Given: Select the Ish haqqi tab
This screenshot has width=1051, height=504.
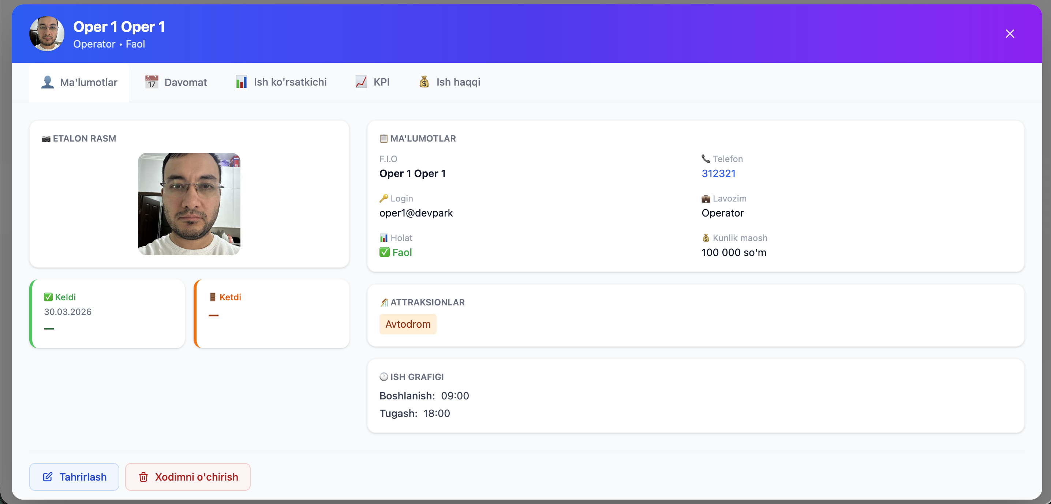Looking at the screenshot, I should pos(449,82).
